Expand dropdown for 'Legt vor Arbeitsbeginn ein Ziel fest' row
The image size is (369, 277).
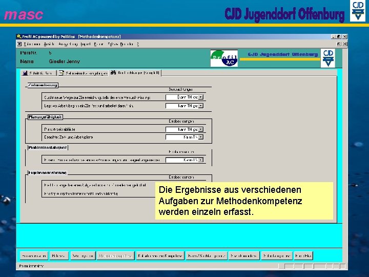click(201, 106)
